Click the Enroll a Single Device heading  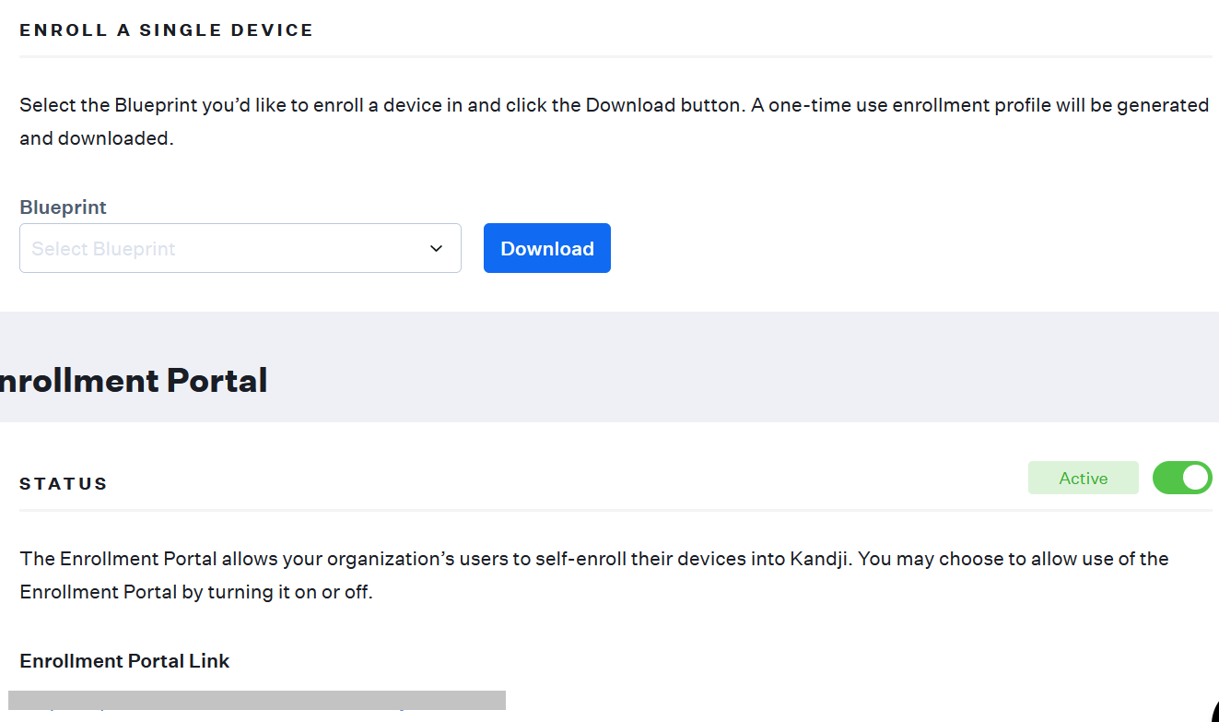click(167, 30)
